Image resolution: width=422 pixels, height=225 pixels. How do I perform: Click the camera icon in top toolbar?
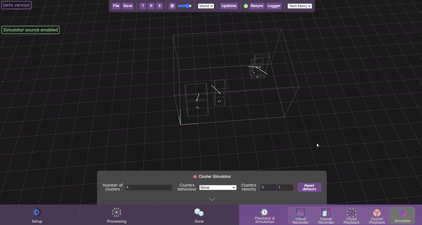pyautogui.click(x=172, y=6)
